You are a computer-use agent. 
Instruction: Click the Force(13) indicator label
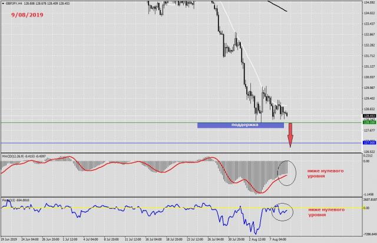click(x=15, y=200)
